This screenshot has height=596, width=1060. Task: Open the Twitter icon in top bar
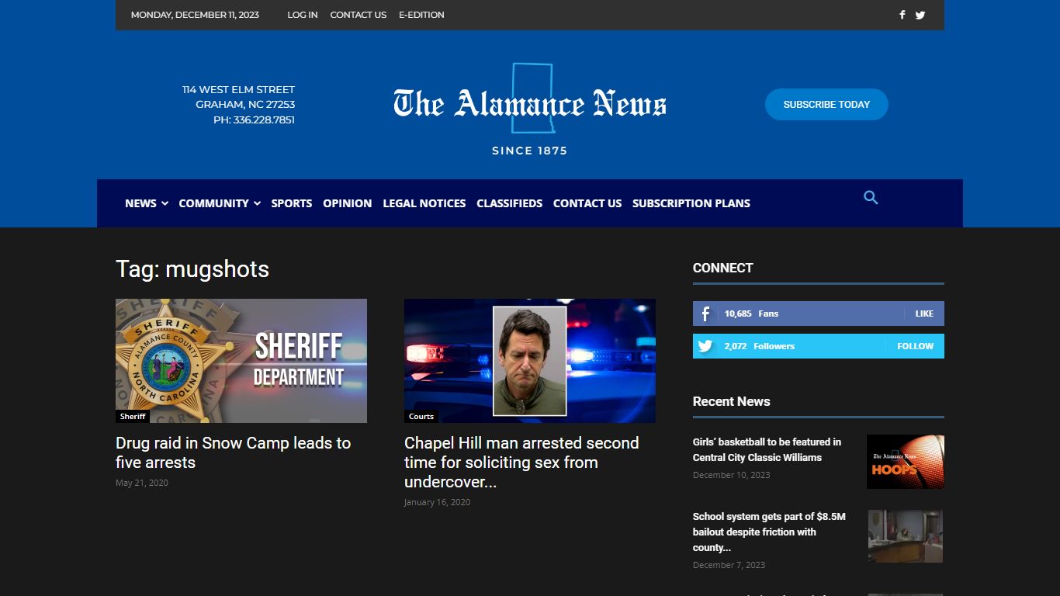(920, 15)
